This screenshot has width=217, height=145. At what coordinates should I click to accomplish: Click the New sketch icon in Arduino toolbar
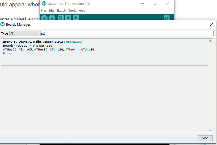click(x=61, y=18)
